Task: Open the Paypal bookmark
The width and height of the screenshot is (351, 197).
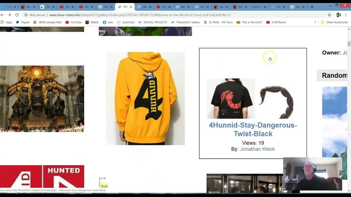Action: coord(22,22)
